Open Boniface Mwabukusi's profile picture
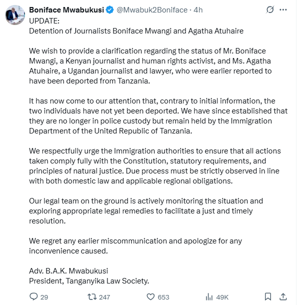The width and height of the screenshot is (299, 305). tap(15, 15)
